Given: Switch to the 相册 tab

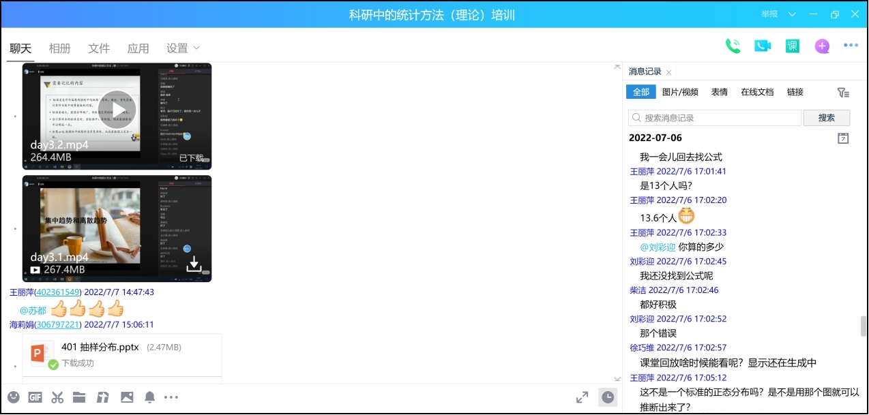Looking at the screenshot, I should (59, 48).
